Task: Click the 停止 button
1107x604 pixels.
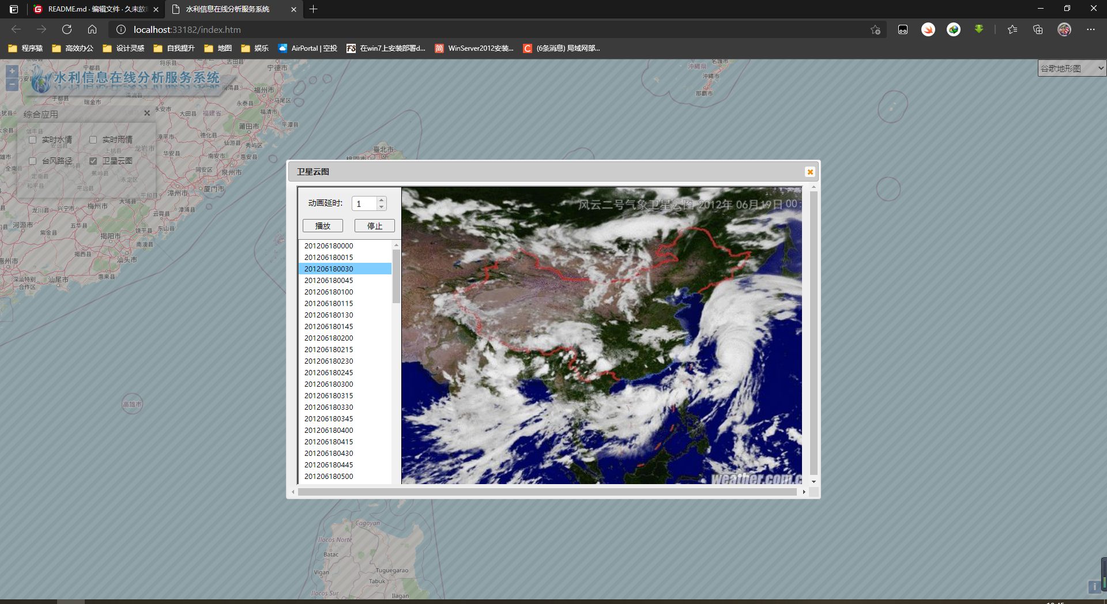Action: coord(375,226)
